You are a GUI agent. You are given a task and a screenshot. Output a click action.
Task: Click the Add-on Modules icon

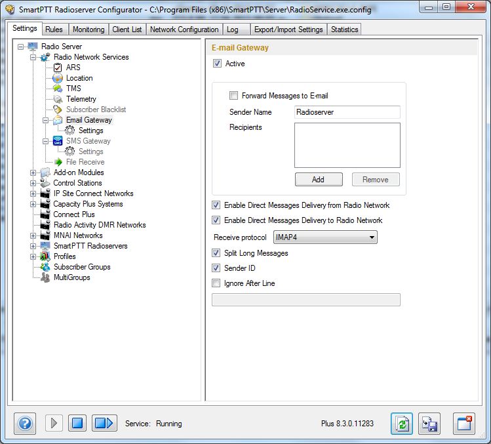[45, 172]
